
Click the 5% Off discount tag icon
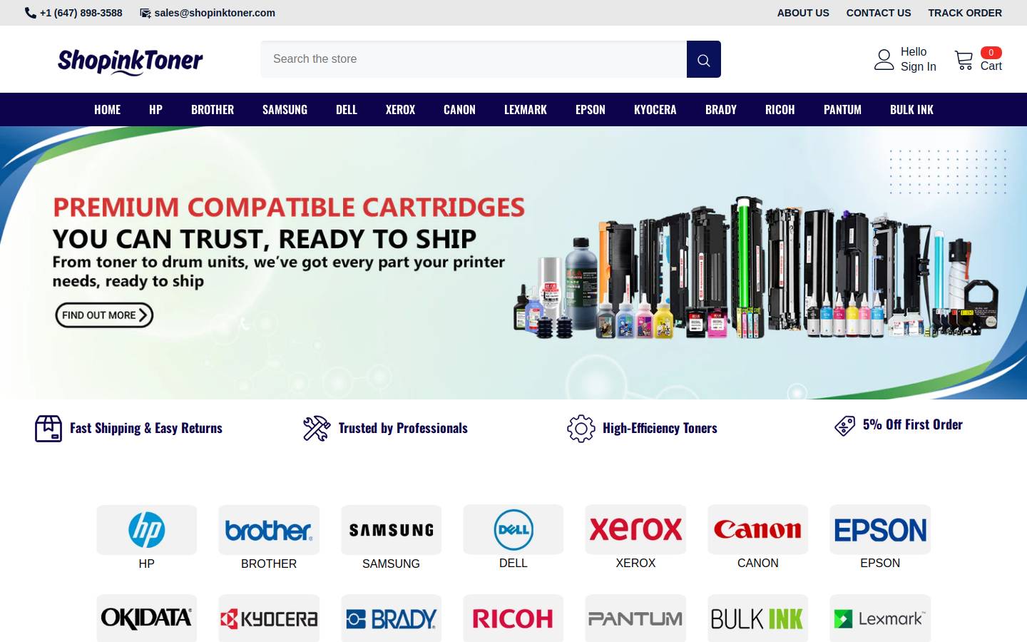tap(845, 426)
